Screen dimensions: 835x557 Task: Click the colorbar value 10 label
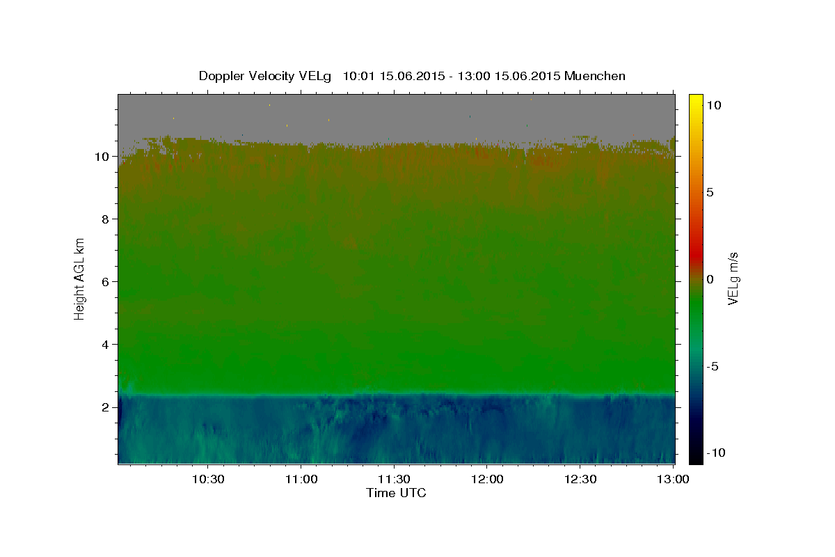713,105
